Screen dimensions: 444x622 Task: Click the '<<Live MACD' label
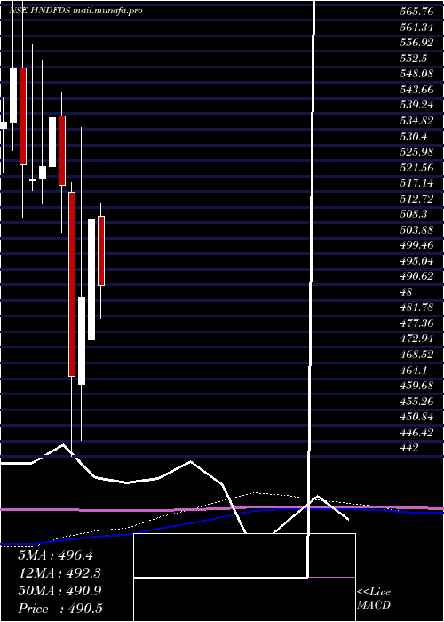[x=374, y=598]
